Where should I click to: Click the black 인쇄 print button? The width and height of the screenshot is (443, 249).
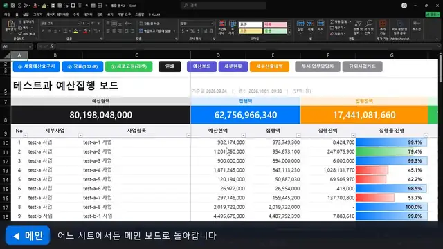170,66
